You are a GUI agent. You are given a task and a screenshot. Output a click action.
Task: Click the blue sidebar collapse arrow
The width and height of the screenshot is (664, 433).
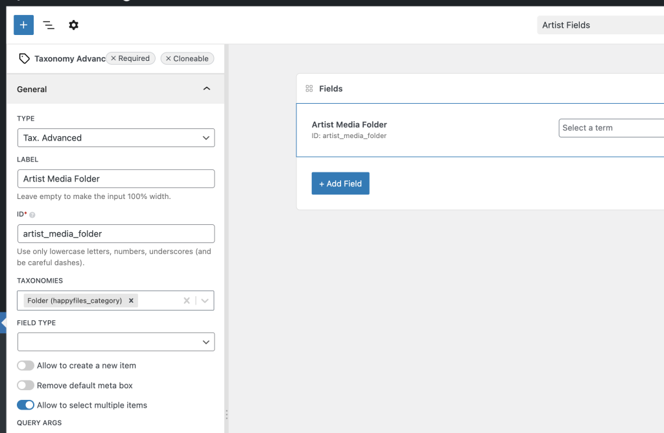click(x=3, y=322)
